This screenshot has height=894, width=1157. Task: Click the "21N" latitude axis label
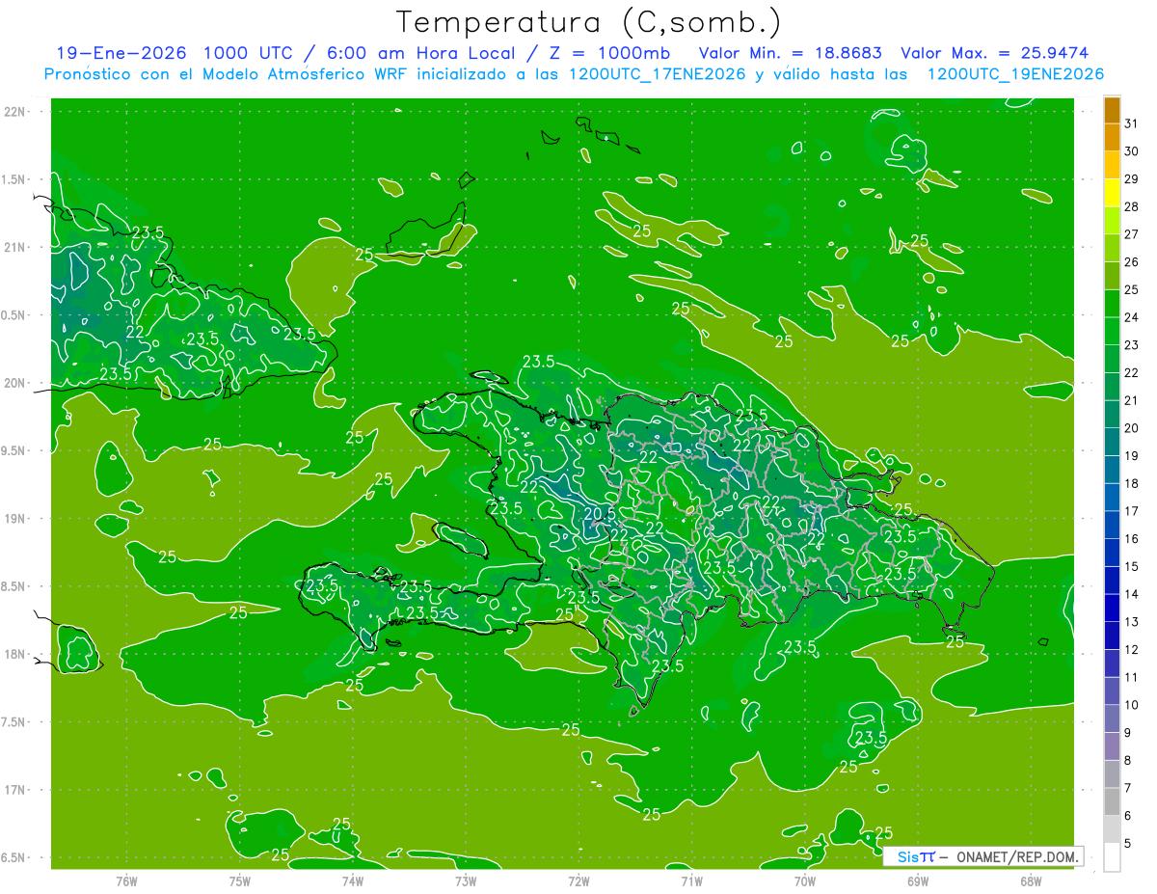pos(15,247)
